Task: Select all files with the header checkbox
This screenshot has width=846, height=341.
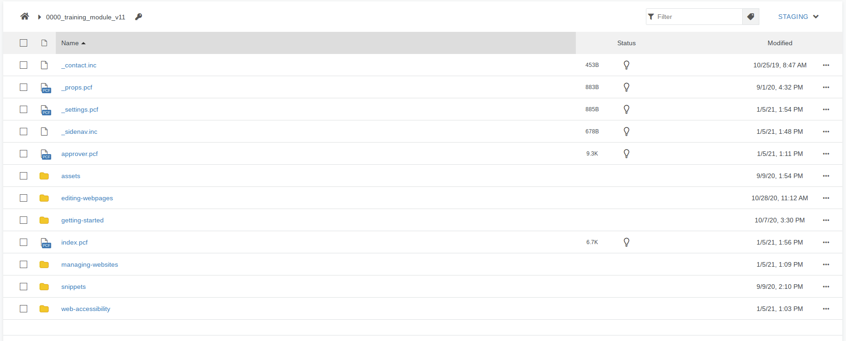Action: [x=24, y=42]
